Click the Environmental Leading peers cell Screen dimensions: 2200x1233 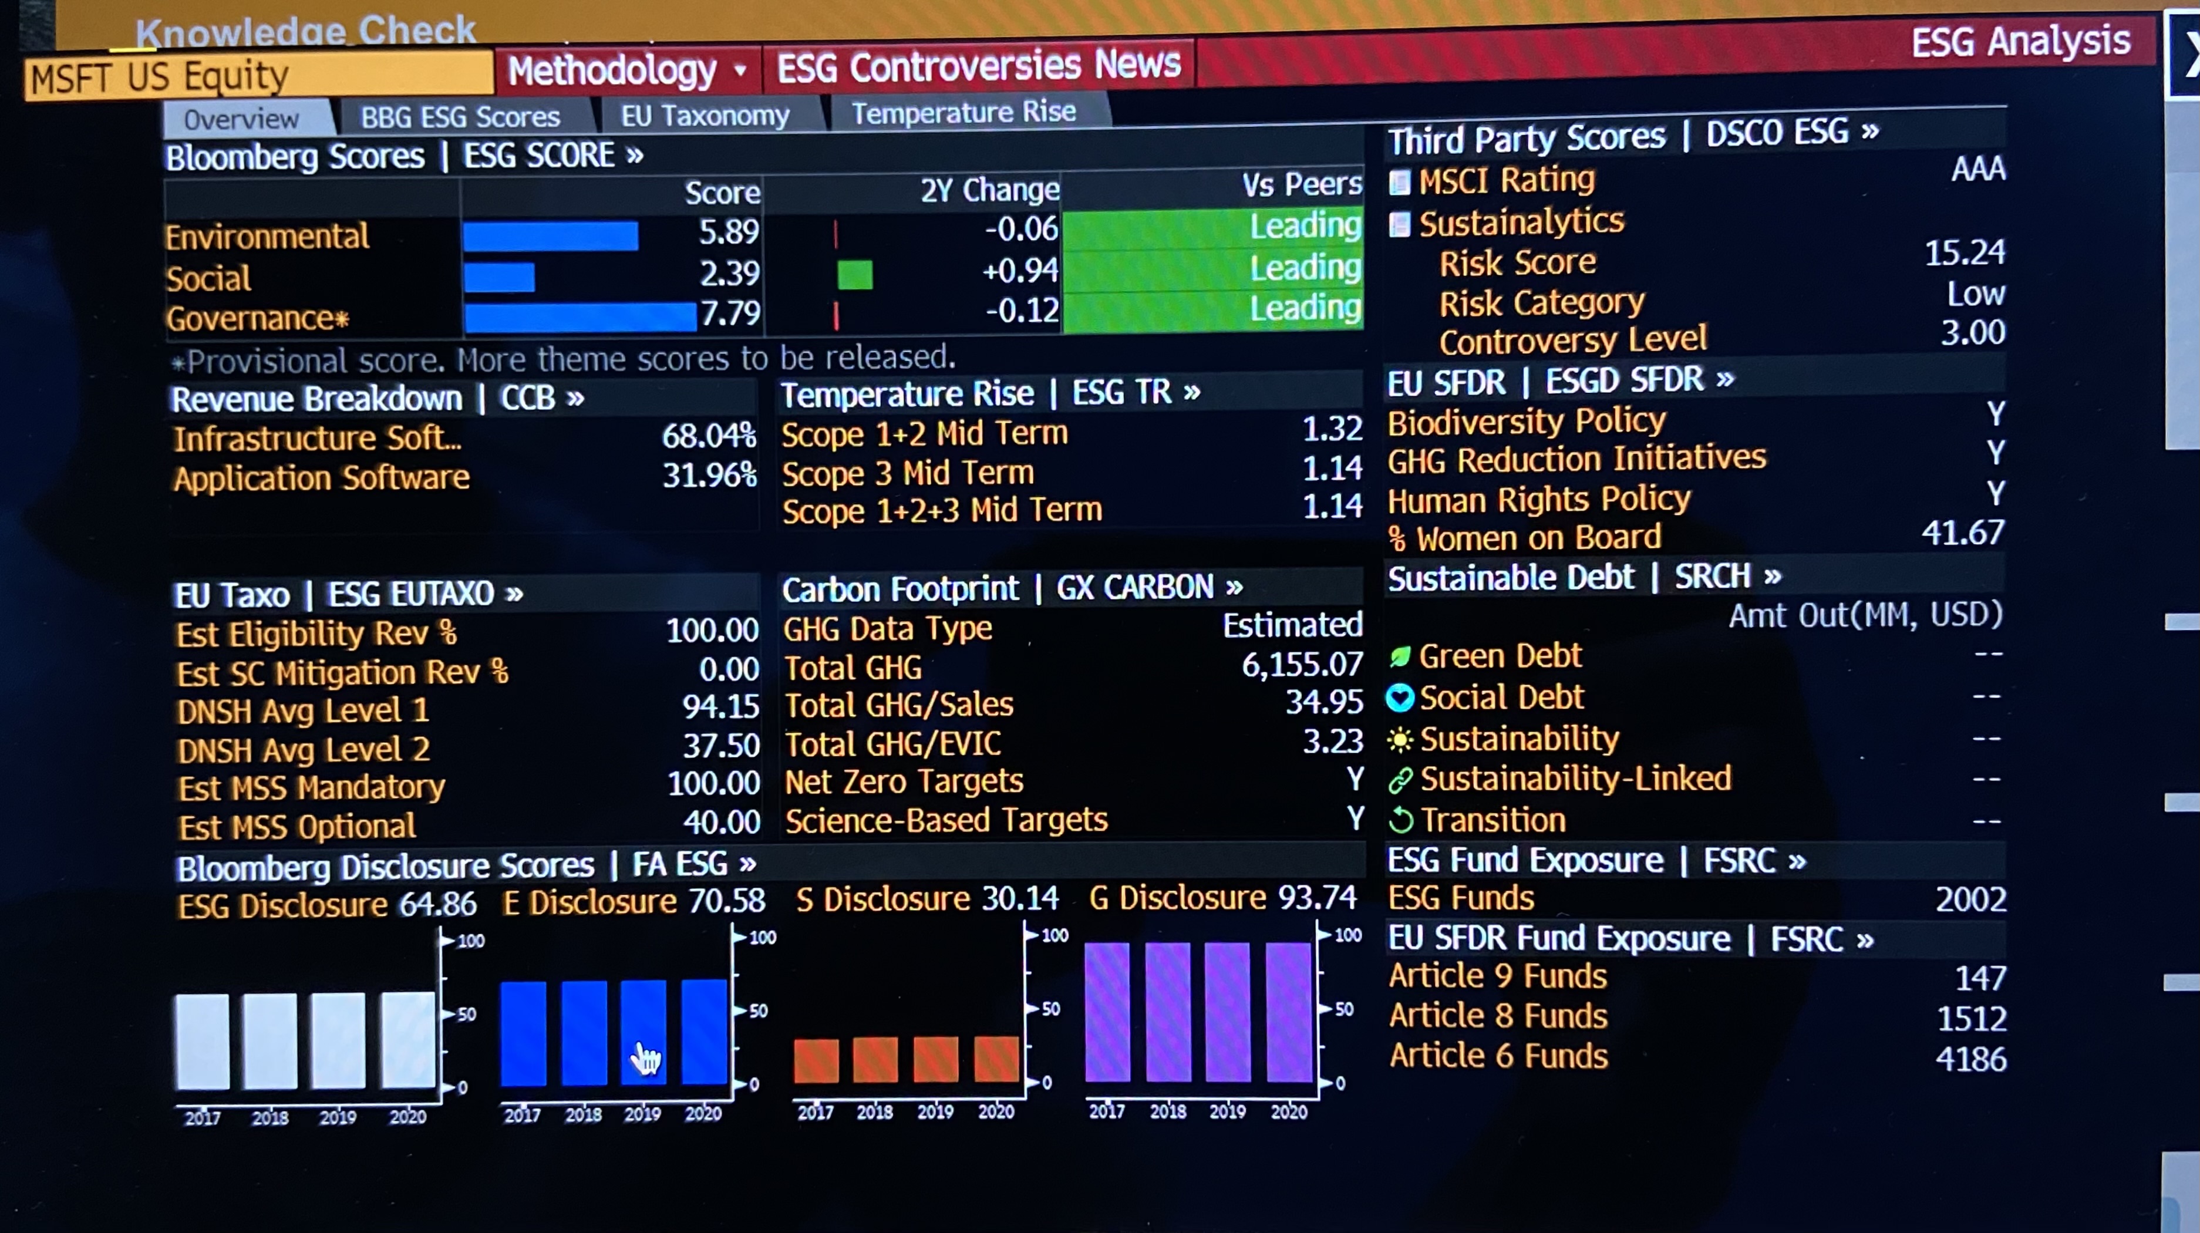(x=1213, y=228)
